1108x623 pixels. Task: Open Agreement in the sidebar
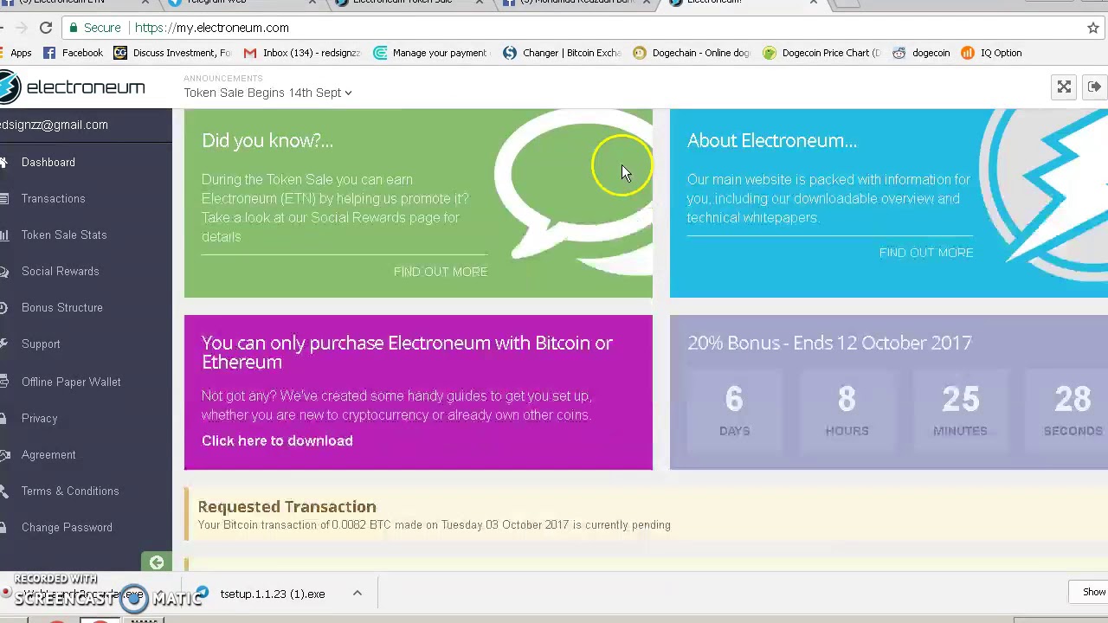48,454
